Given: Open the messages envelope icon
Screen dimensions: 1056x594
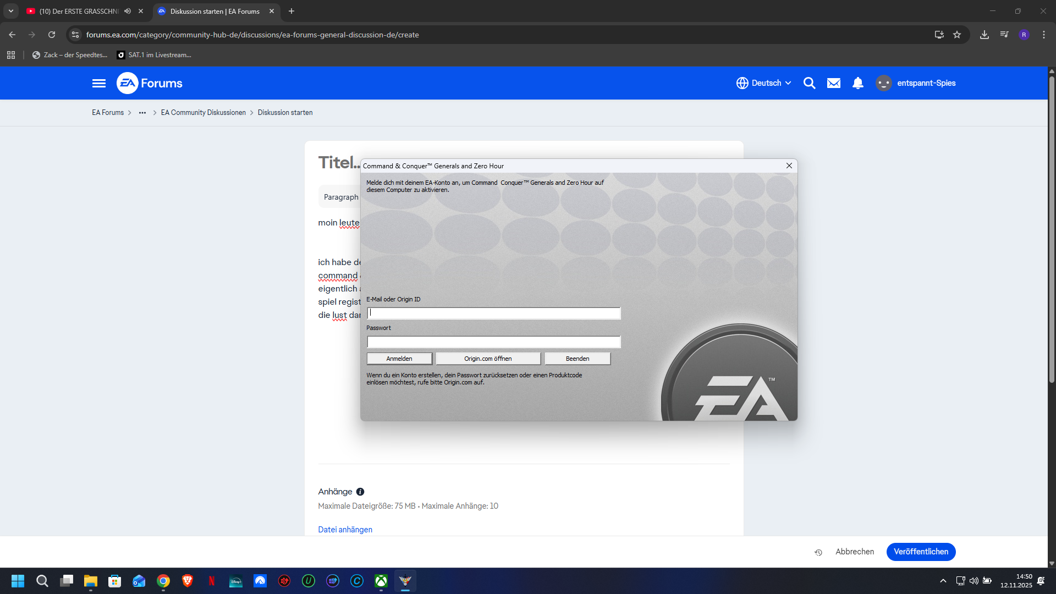Looking at the screenshot, I should tap(833, 83).
